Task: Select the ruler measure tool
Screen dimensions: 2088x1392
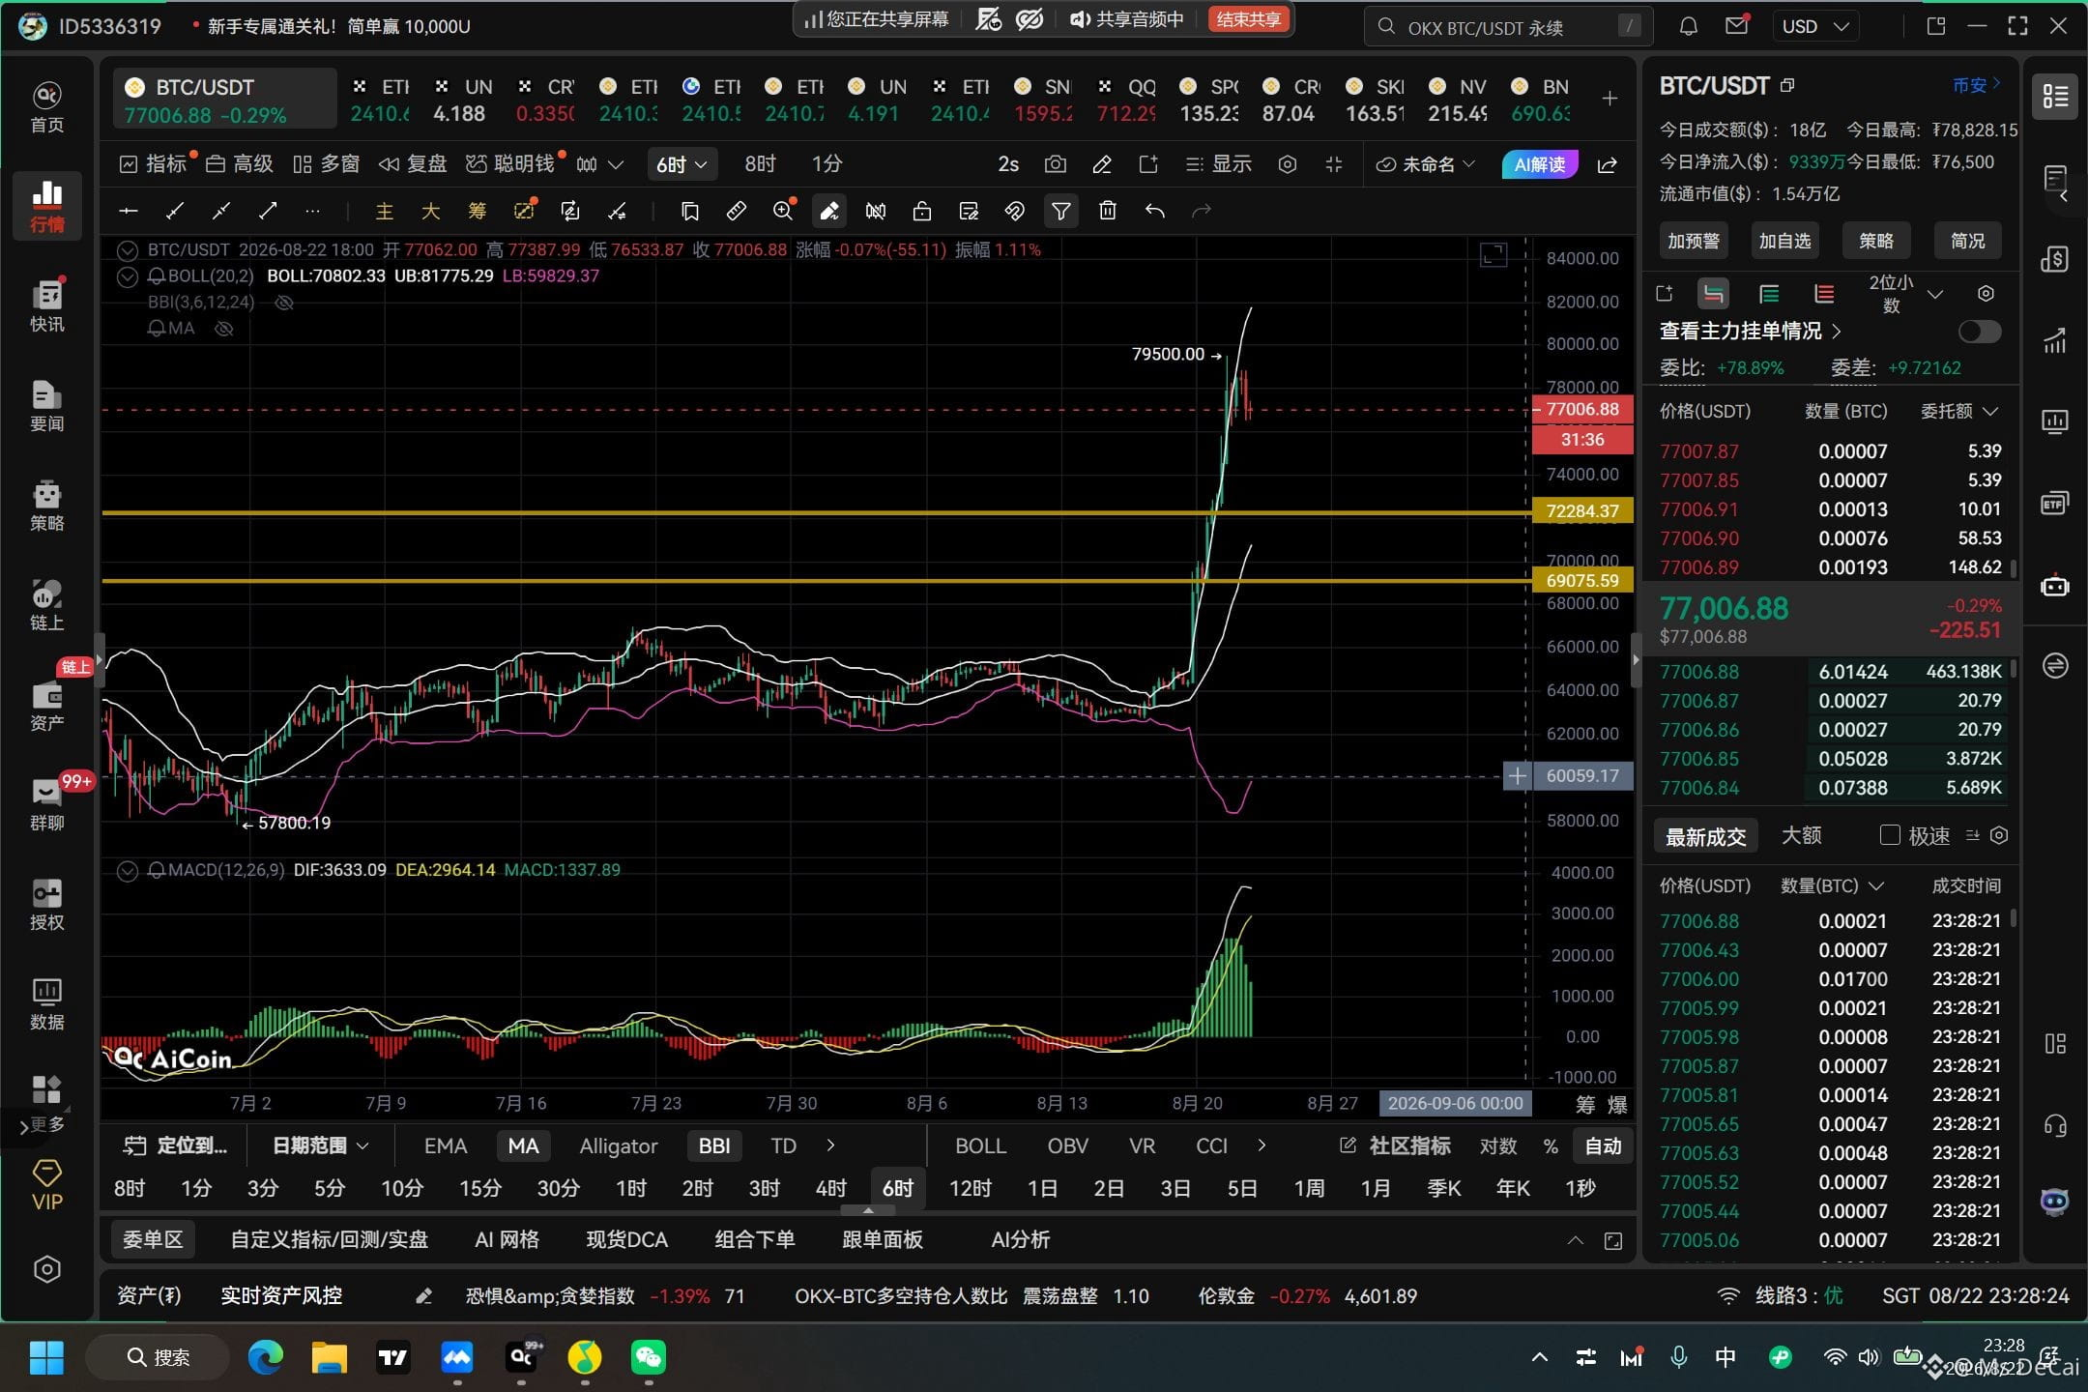Action: pyautogui.click(x=737, y=211)
